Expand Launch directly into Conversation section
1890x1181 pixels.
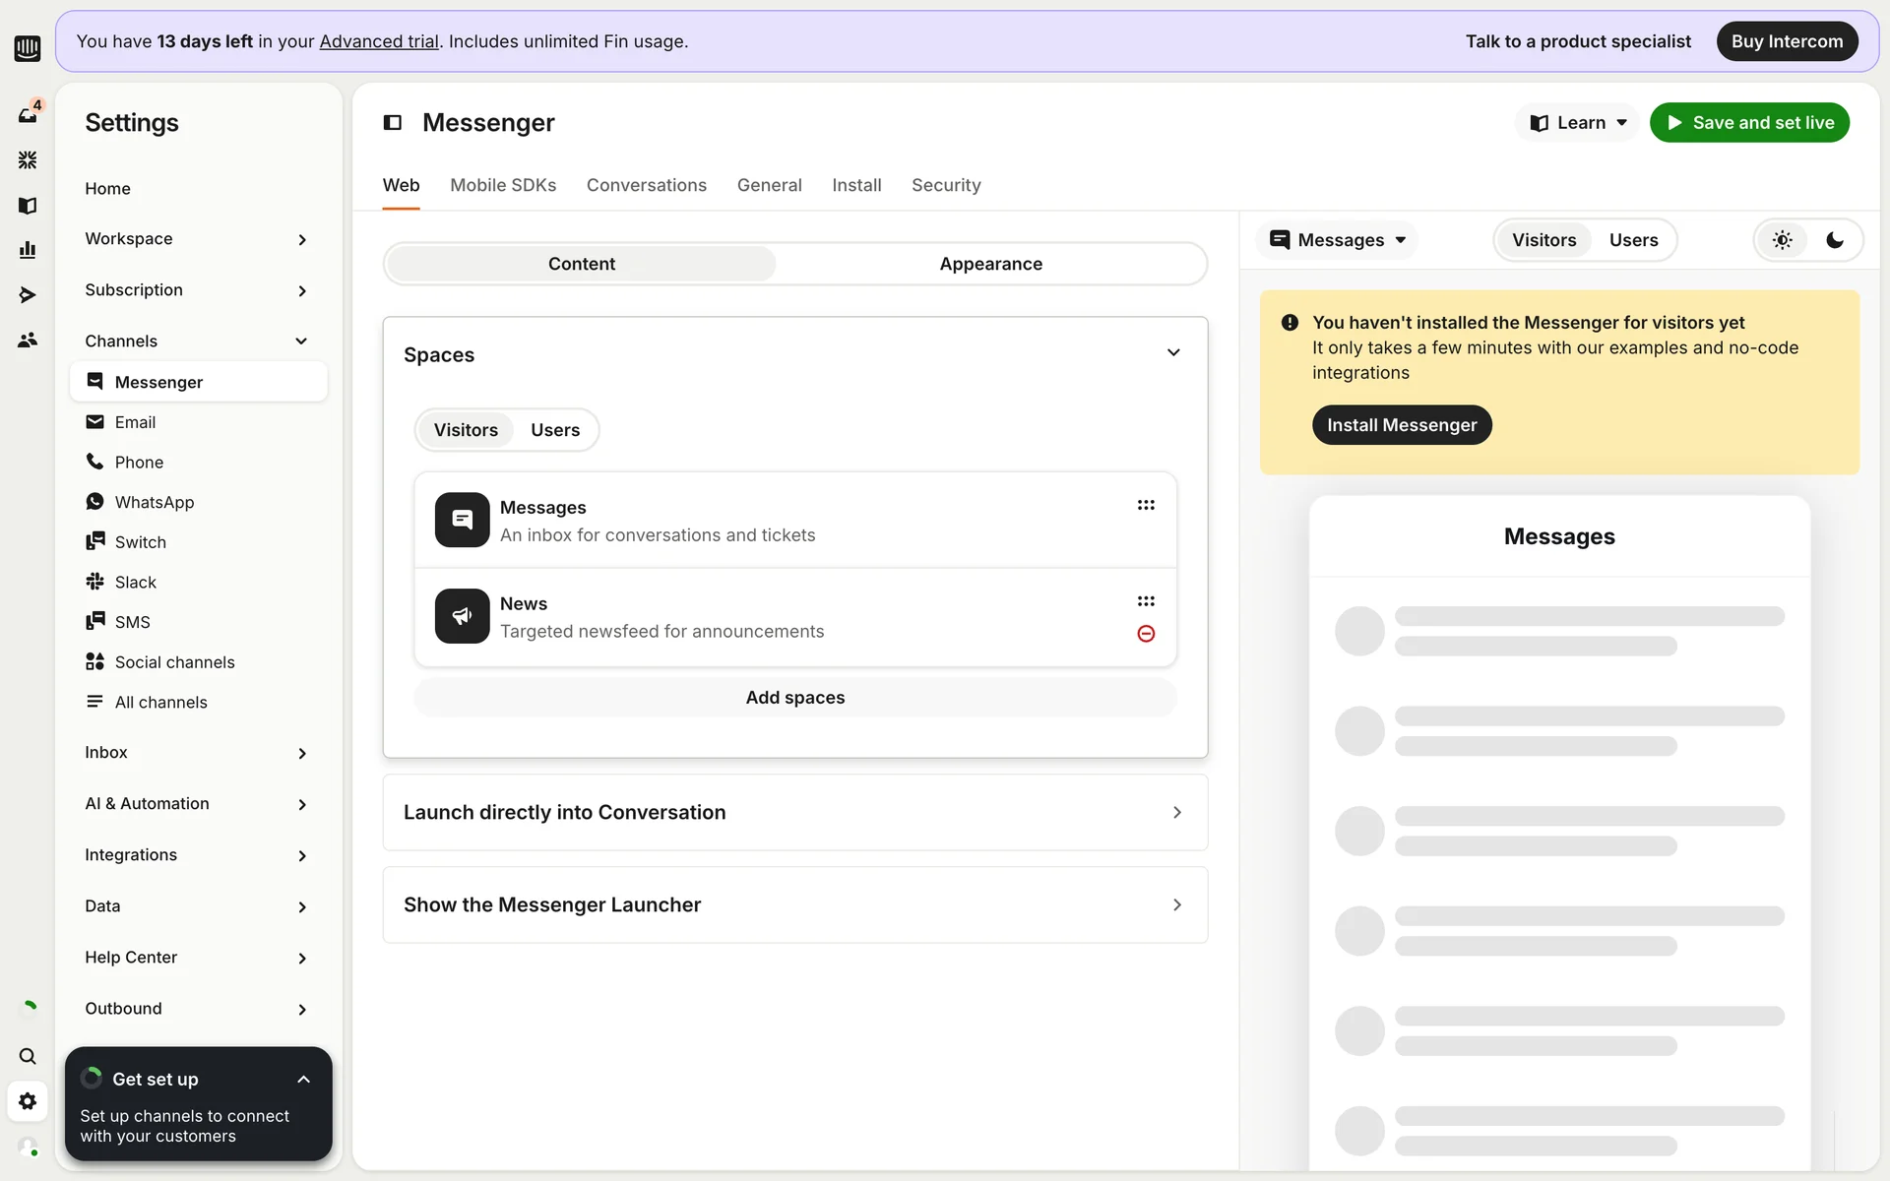(x=794, y=812)
